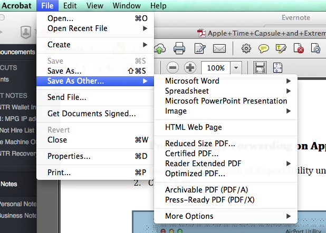Click the Save As Other... item
This screenshot has height=233, width=326.
[95, 81]
